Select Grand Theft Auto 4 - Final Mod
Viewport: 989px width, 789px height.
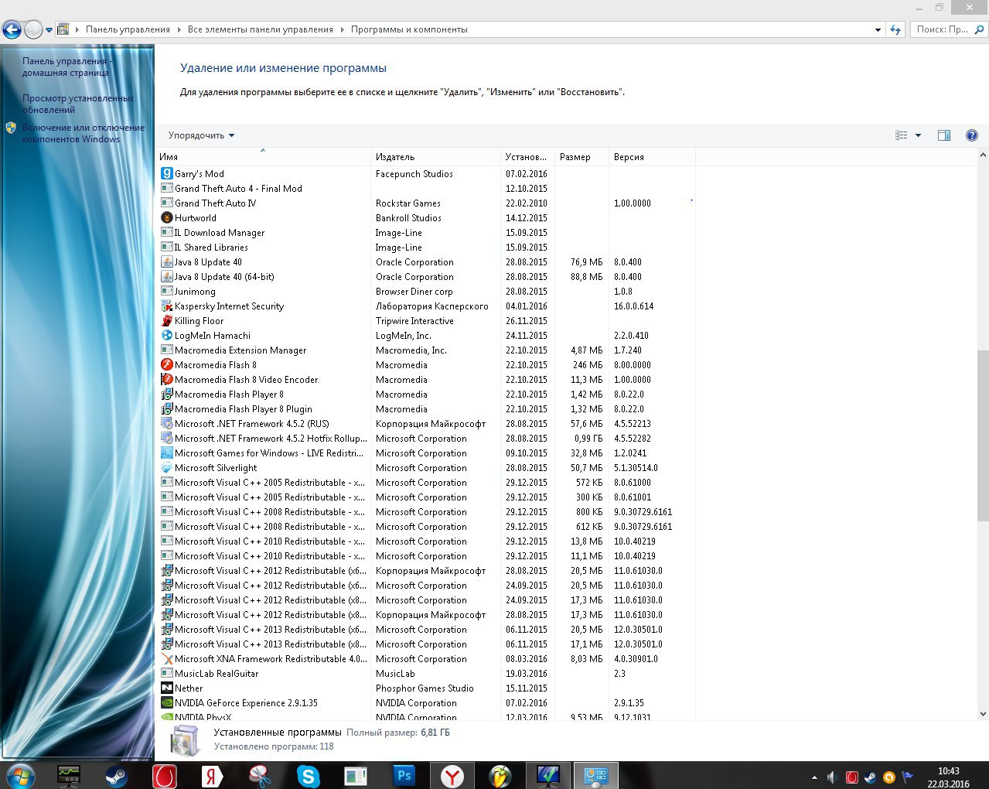pyautogui.click(x=426, y=189)
